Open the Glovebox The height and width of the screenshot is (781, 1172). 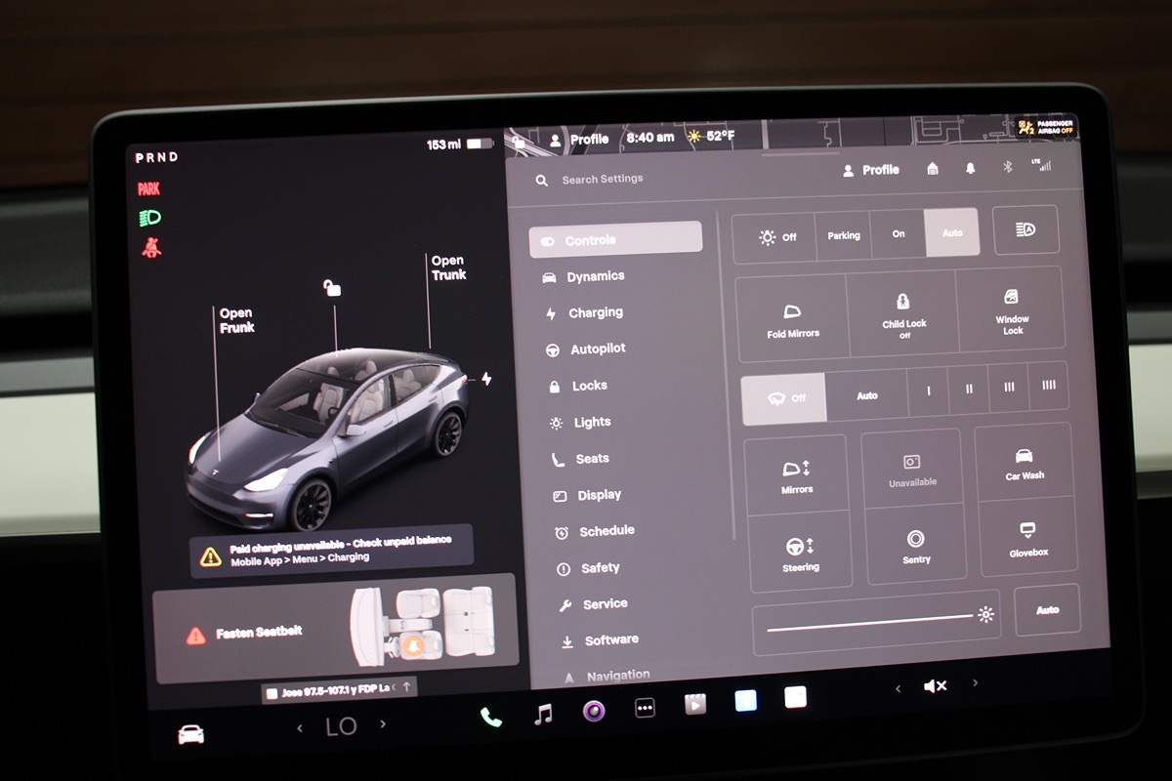pos(1027,539)
